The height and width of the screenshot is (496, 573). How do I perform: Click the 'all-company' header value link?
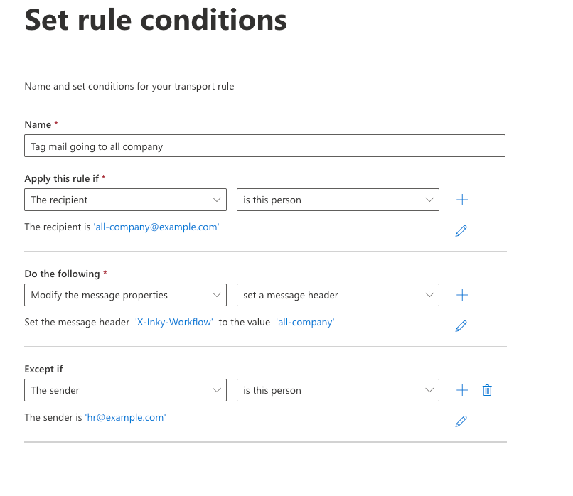pos(305,322)
